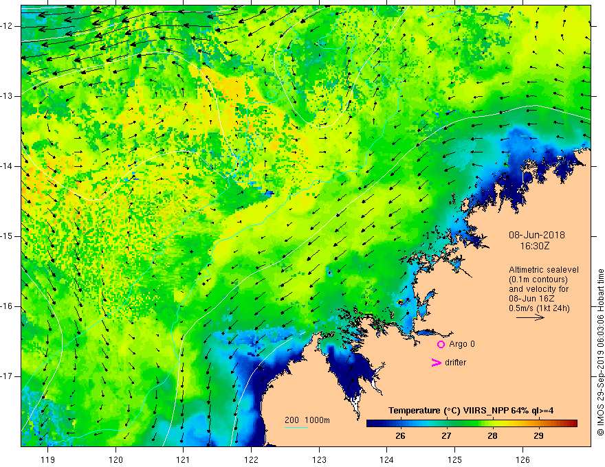
Task: Click the '28' color bar tick label
Action: 492,436
